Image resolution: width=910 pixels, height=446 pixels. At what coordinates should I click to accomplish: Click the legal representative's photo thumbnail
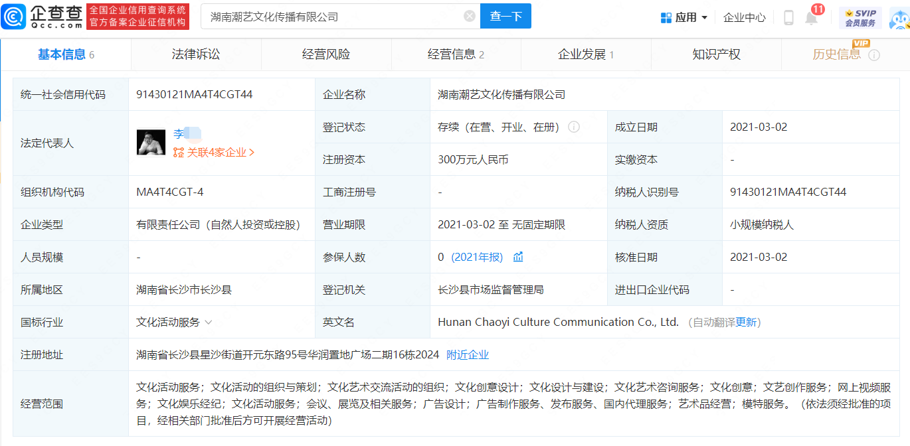point(151,142)
